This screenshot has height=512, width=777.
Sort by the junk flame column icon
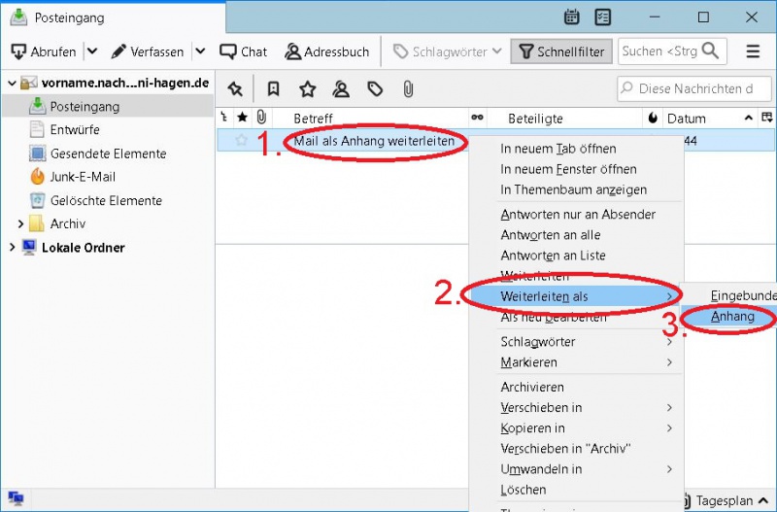coord(653,118)
